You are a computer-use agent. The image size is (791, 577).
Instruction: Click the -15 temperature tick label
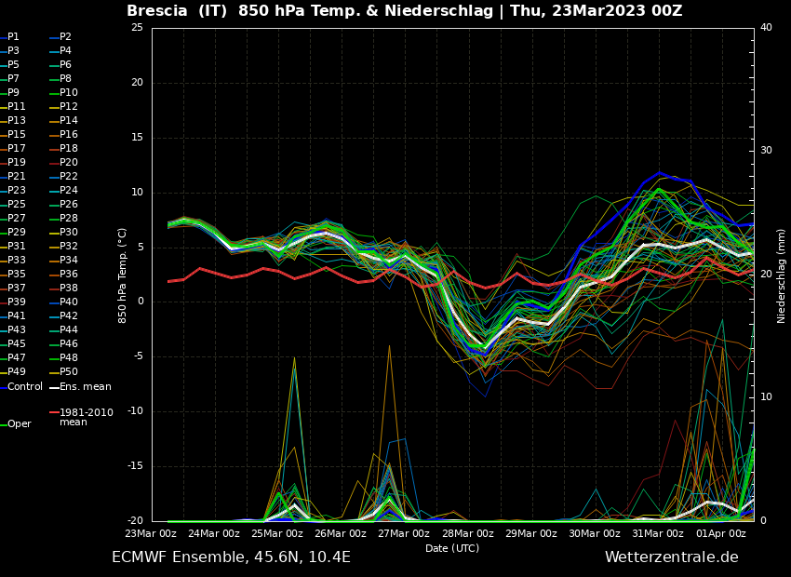135,466
